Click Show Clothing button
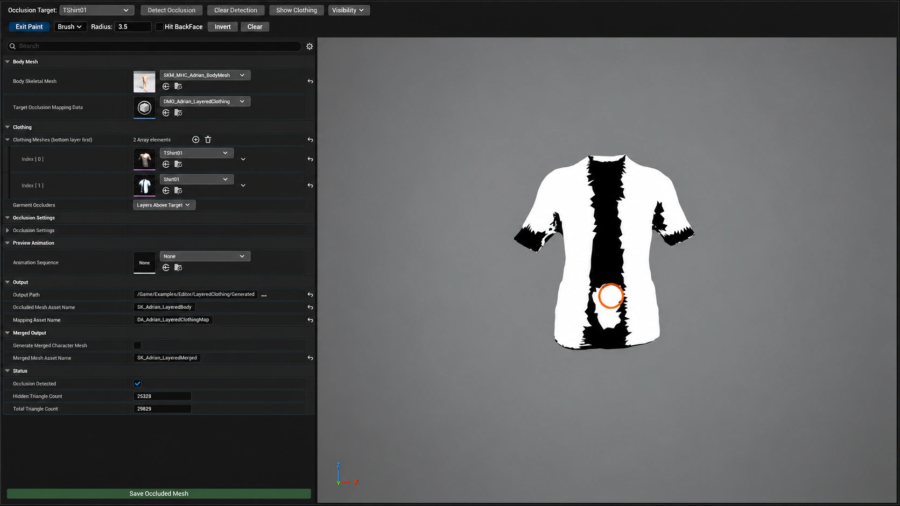900x506 pixels. click(297, 10)
